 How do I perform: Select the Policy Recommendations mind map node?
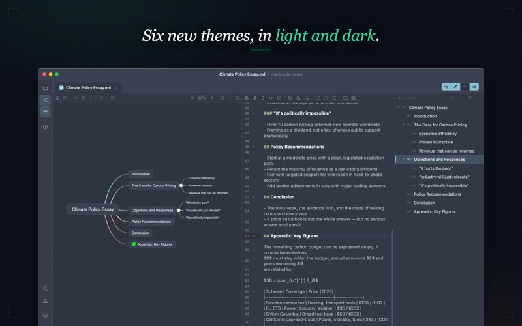[x=151, y=222]
